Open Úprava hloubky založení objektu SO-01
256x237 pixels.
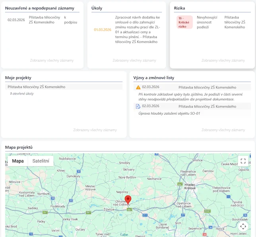[x=169, y=114]
